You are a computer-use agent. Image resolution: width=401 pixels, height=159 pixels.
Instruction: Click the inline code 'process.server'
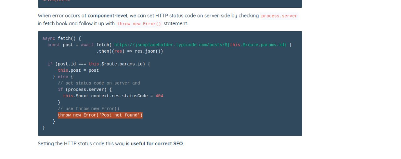click(279, 16)
